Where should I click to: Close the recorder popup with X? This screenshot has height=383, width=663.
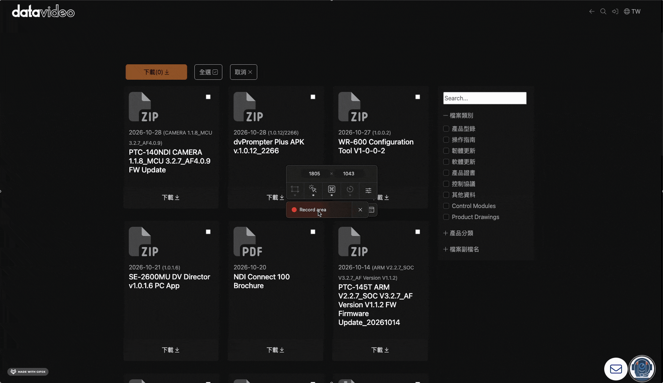[360, 210]
